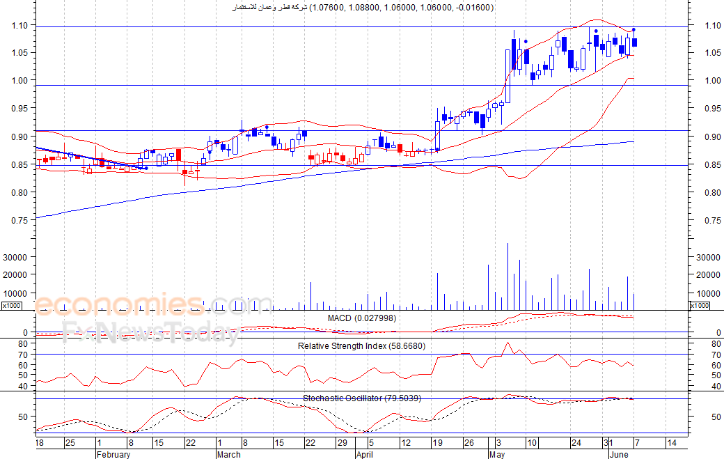Click the date label 24 in May

(576, 443)
